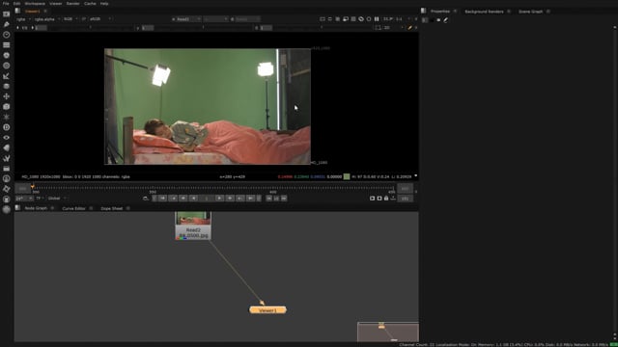Open the Node Graph pane content menu icon

tap(17, 208)
